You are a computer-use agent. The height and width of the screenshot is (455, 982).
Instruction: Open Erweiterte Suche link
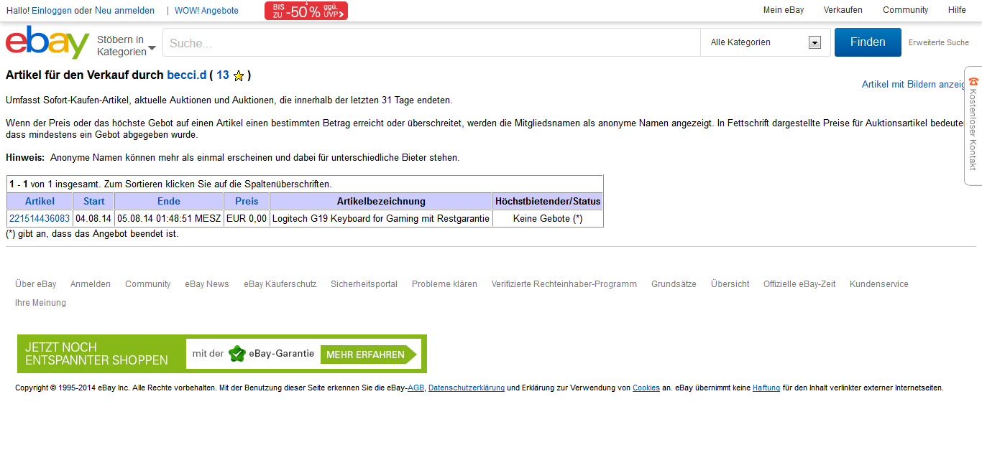(939, 42)
